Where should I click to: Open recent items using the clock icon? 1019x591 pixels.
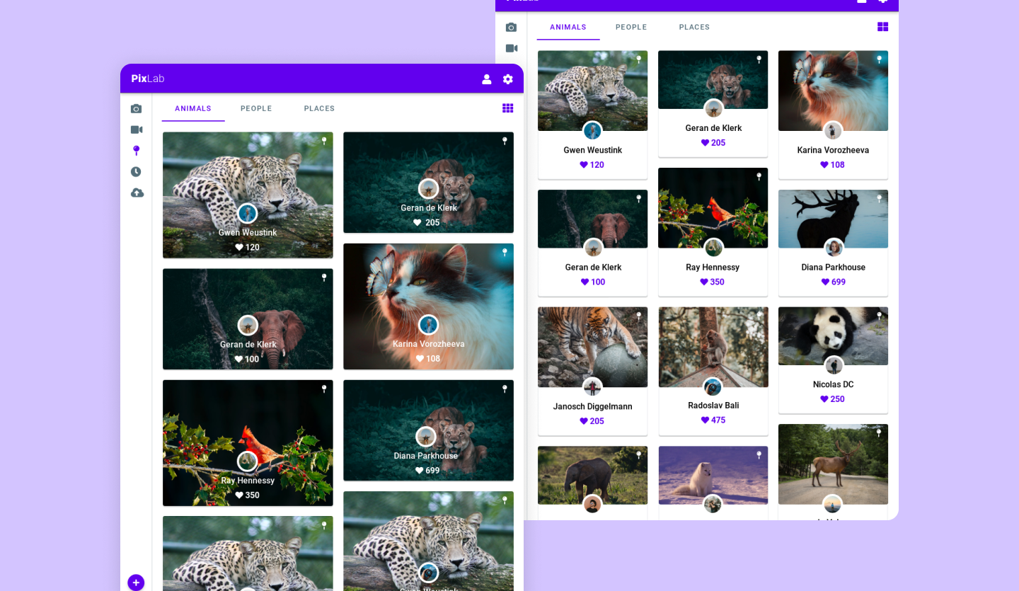(136, 171)
